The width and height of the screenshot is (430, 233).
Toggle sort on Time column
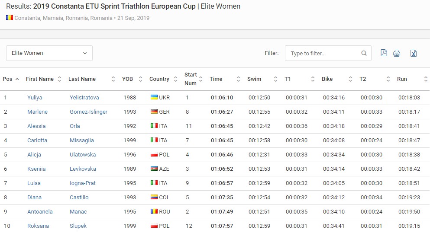coord(238,79)
